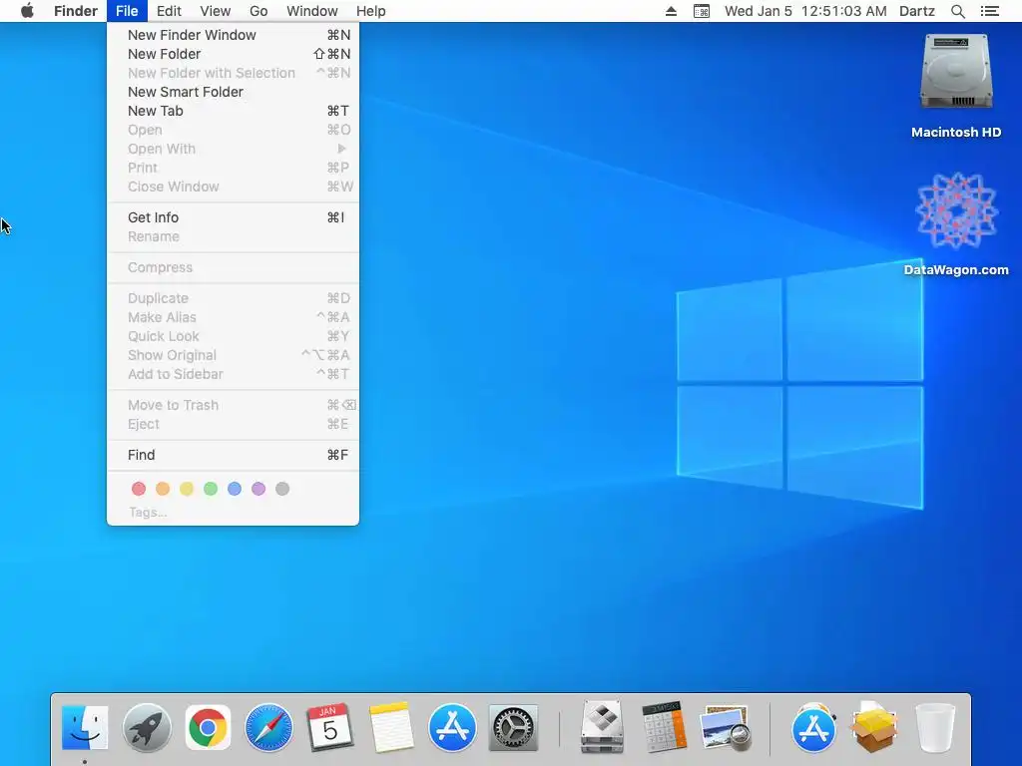Apply the red tag color
This screenshot has height=766, width=1022.
139,489
